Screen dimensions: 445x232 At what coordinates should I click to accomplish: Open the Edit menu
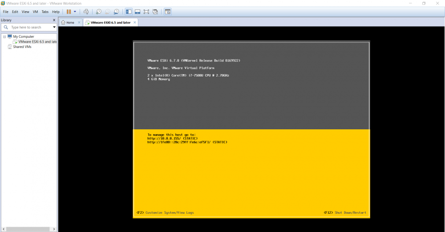point(15,12)
